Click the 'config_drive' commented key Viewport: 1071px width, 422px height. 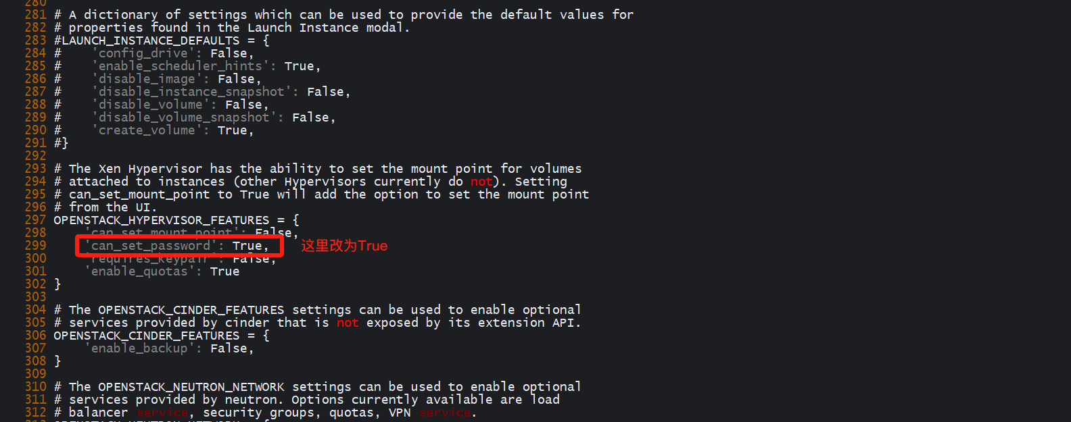(143, 53)
